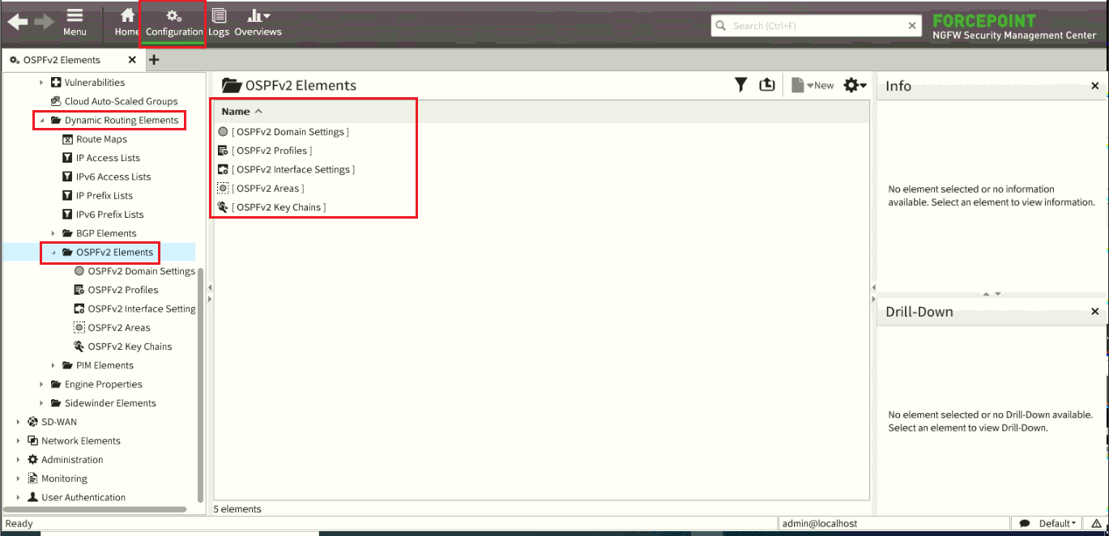Open the Menu hamburger icon
Screen dimensions: 1109x536
pyautogui.click(x=75, y=22)
